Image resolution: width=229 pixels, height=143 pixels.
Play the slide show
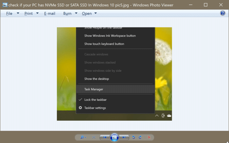click(114, 137)
